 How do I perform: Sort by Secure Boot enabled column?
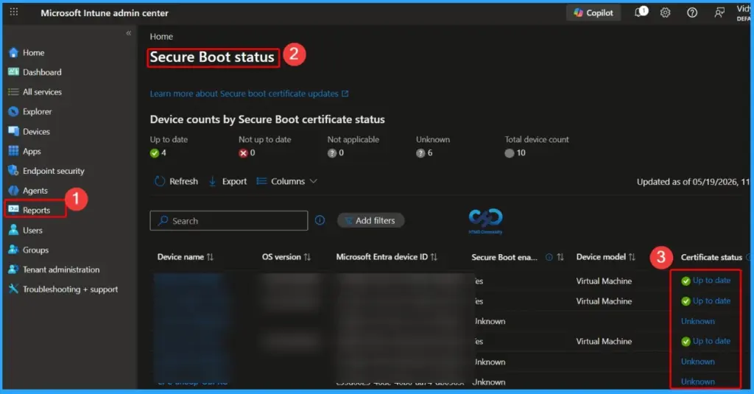pos(560,257)
